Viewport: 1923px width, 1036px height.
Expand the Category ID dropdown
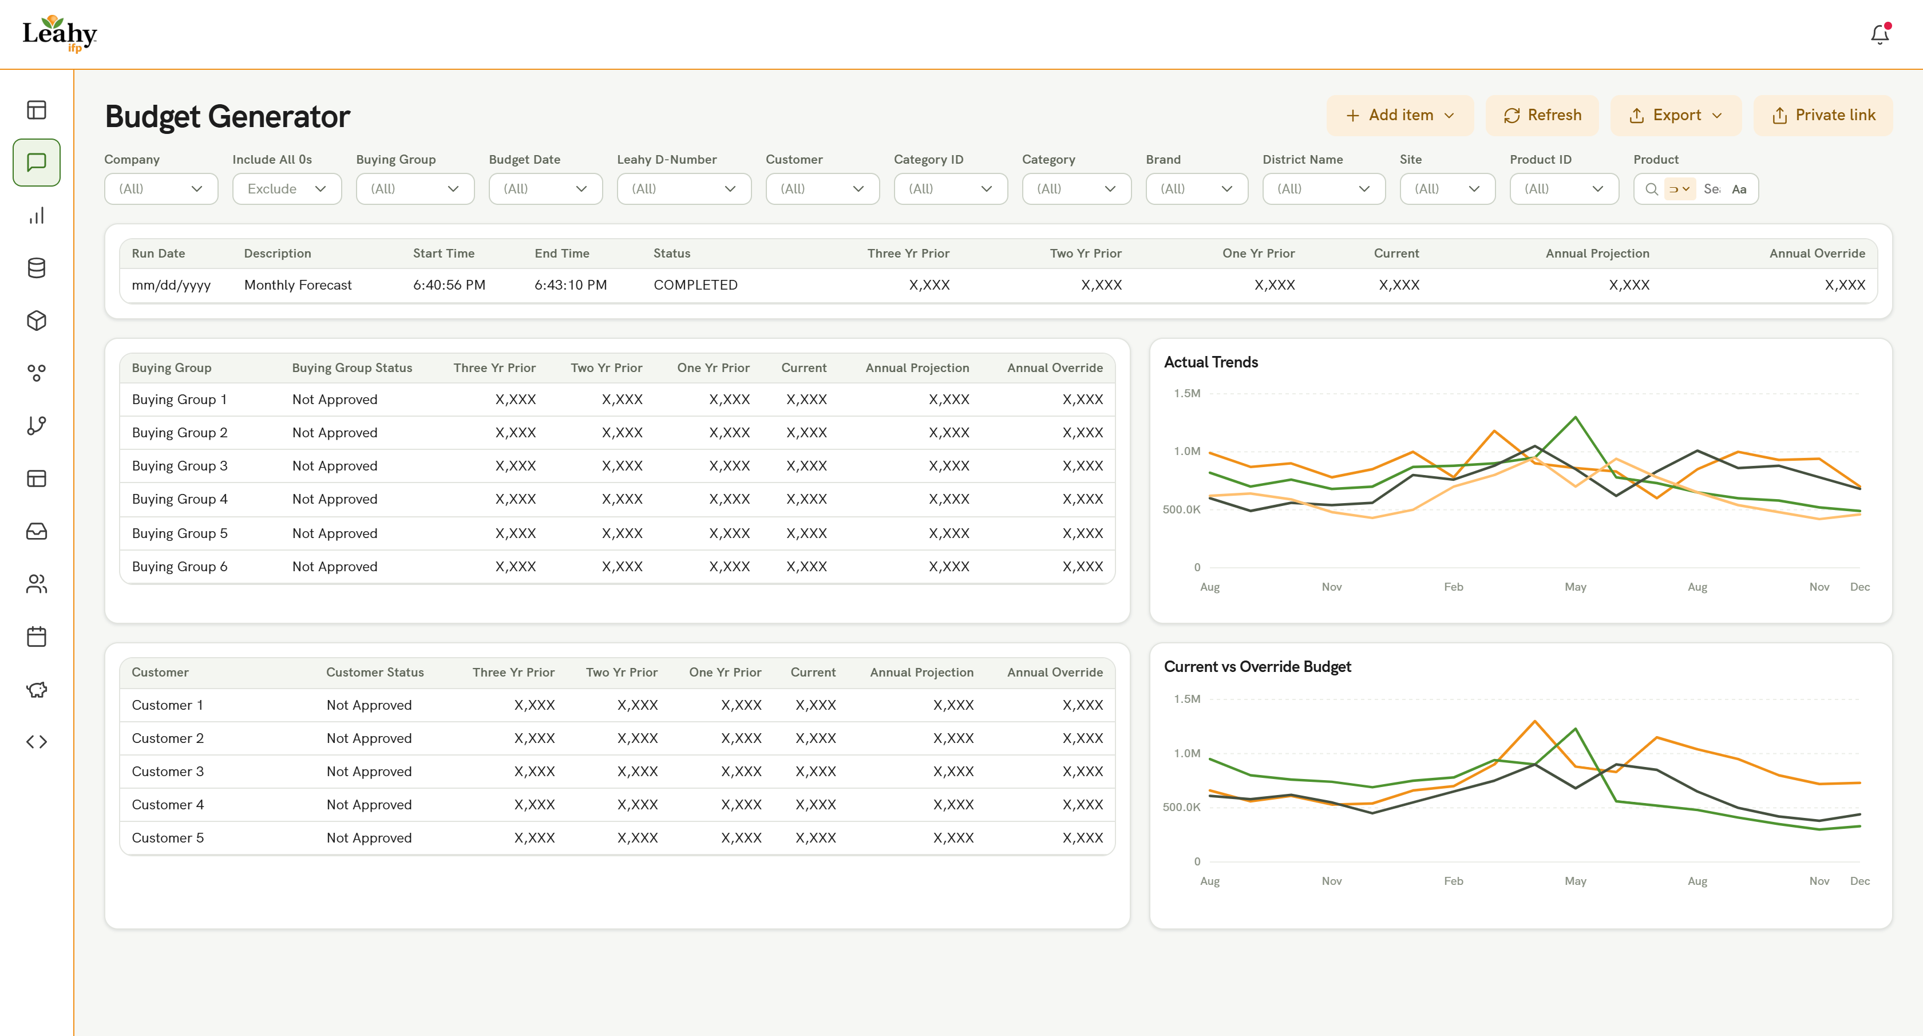tap(951, 189)
